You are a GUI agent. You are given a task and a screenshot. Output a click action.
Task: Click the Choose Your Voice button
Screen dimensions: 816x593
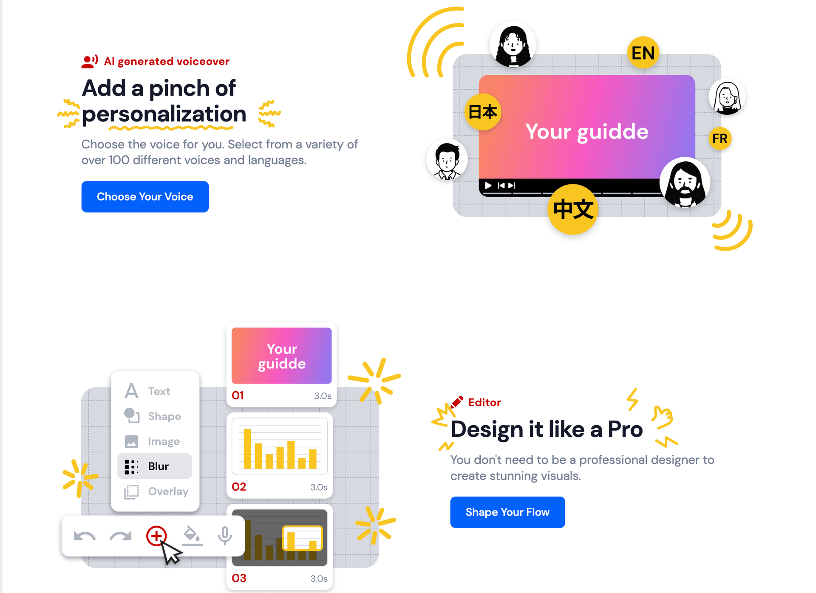pyautogui.click(x=145, y=196)
